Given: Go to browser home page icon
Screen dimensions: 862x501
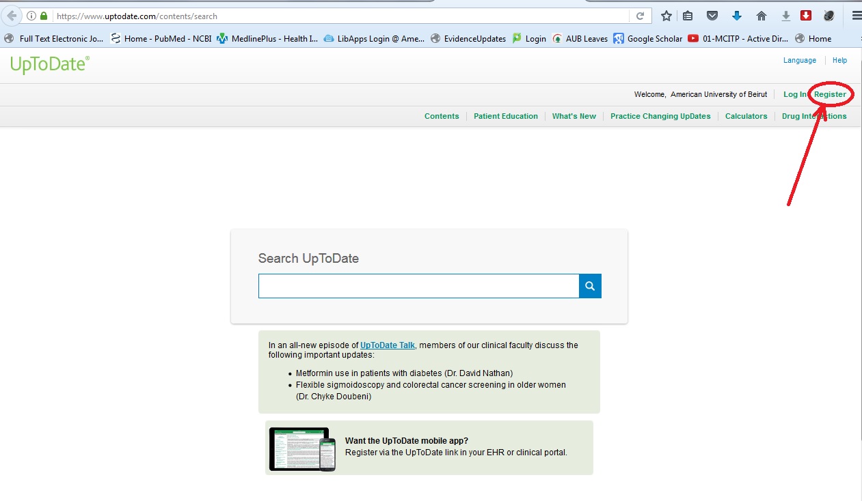Looking at the screenshot, I should (x=761, y=16).
